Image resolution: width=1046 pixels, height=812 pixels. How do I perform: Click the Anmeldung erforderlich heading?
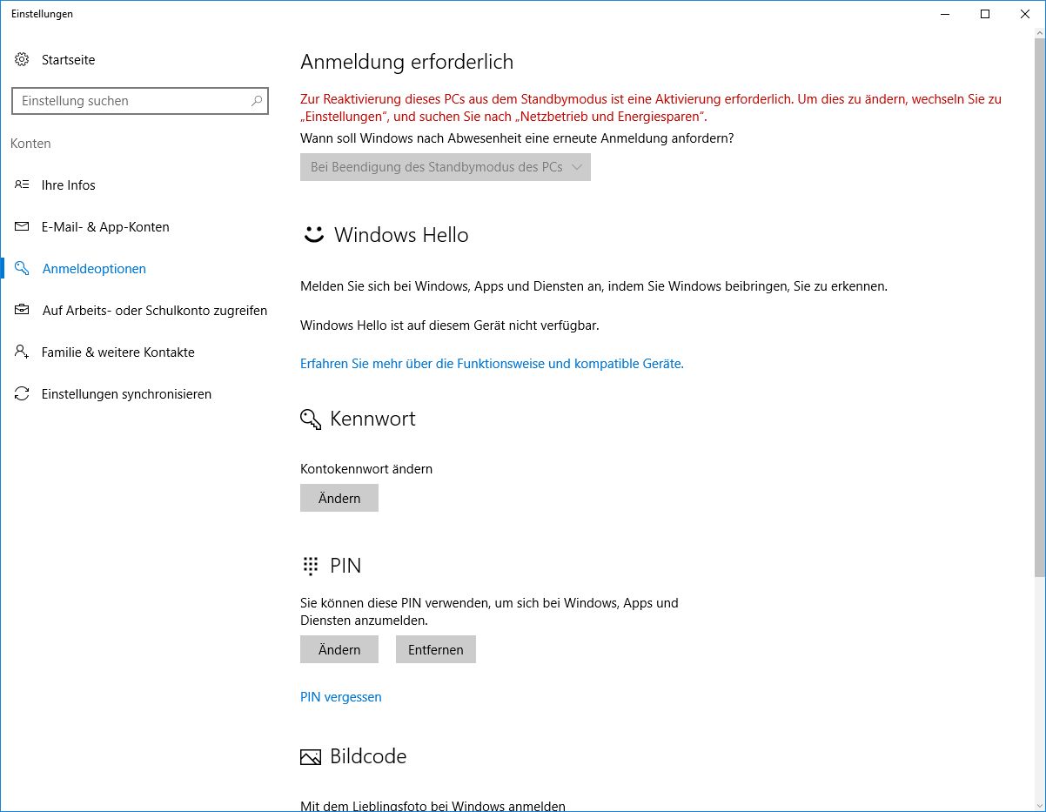point(406,62)
